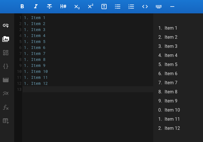Apply italic formatting
Screen dimensions: 203x142
36,6
